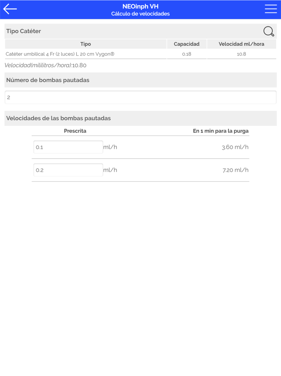Click the second prescribed rate field (0.2)
This screenshot has height=376, width=281.
[68, 170]
